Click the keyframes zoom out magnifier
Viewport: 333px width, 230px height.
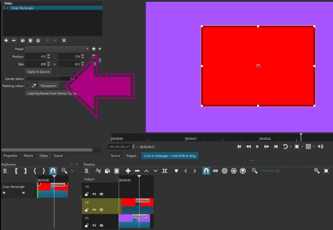(x=64, y=171)
